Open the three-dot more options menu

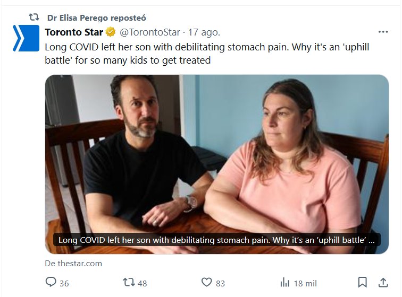[383, 32]
